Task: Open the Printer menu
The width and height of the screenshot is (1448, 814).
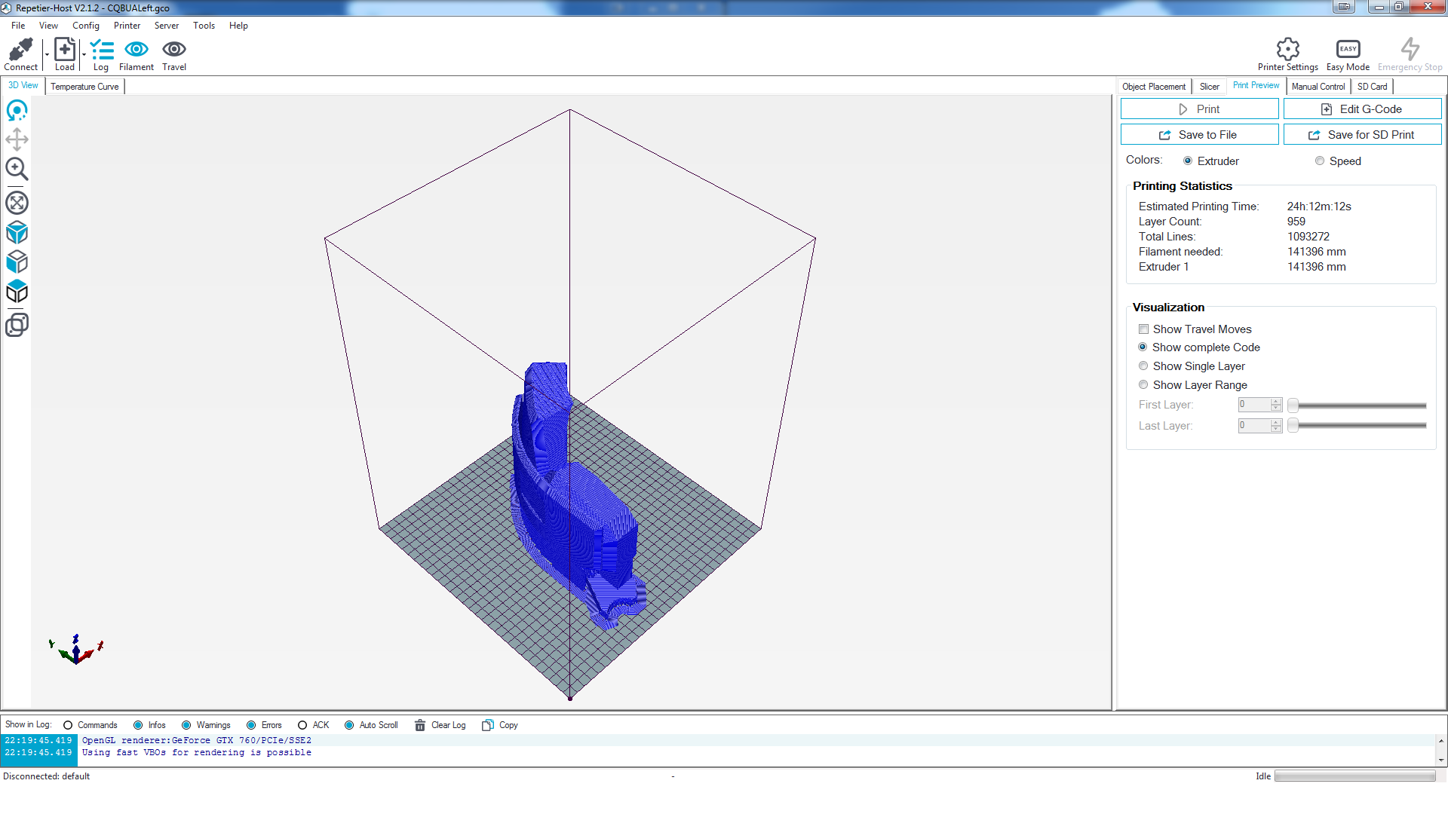Action: [127, 26]
